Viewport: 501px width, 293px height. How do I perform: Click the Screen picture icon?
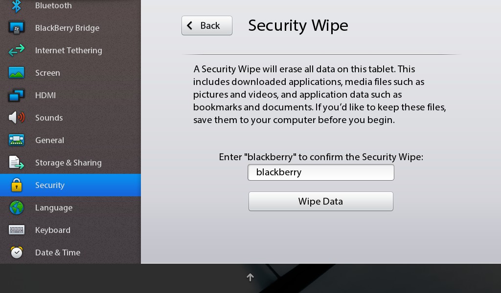(x=16, y=73)
